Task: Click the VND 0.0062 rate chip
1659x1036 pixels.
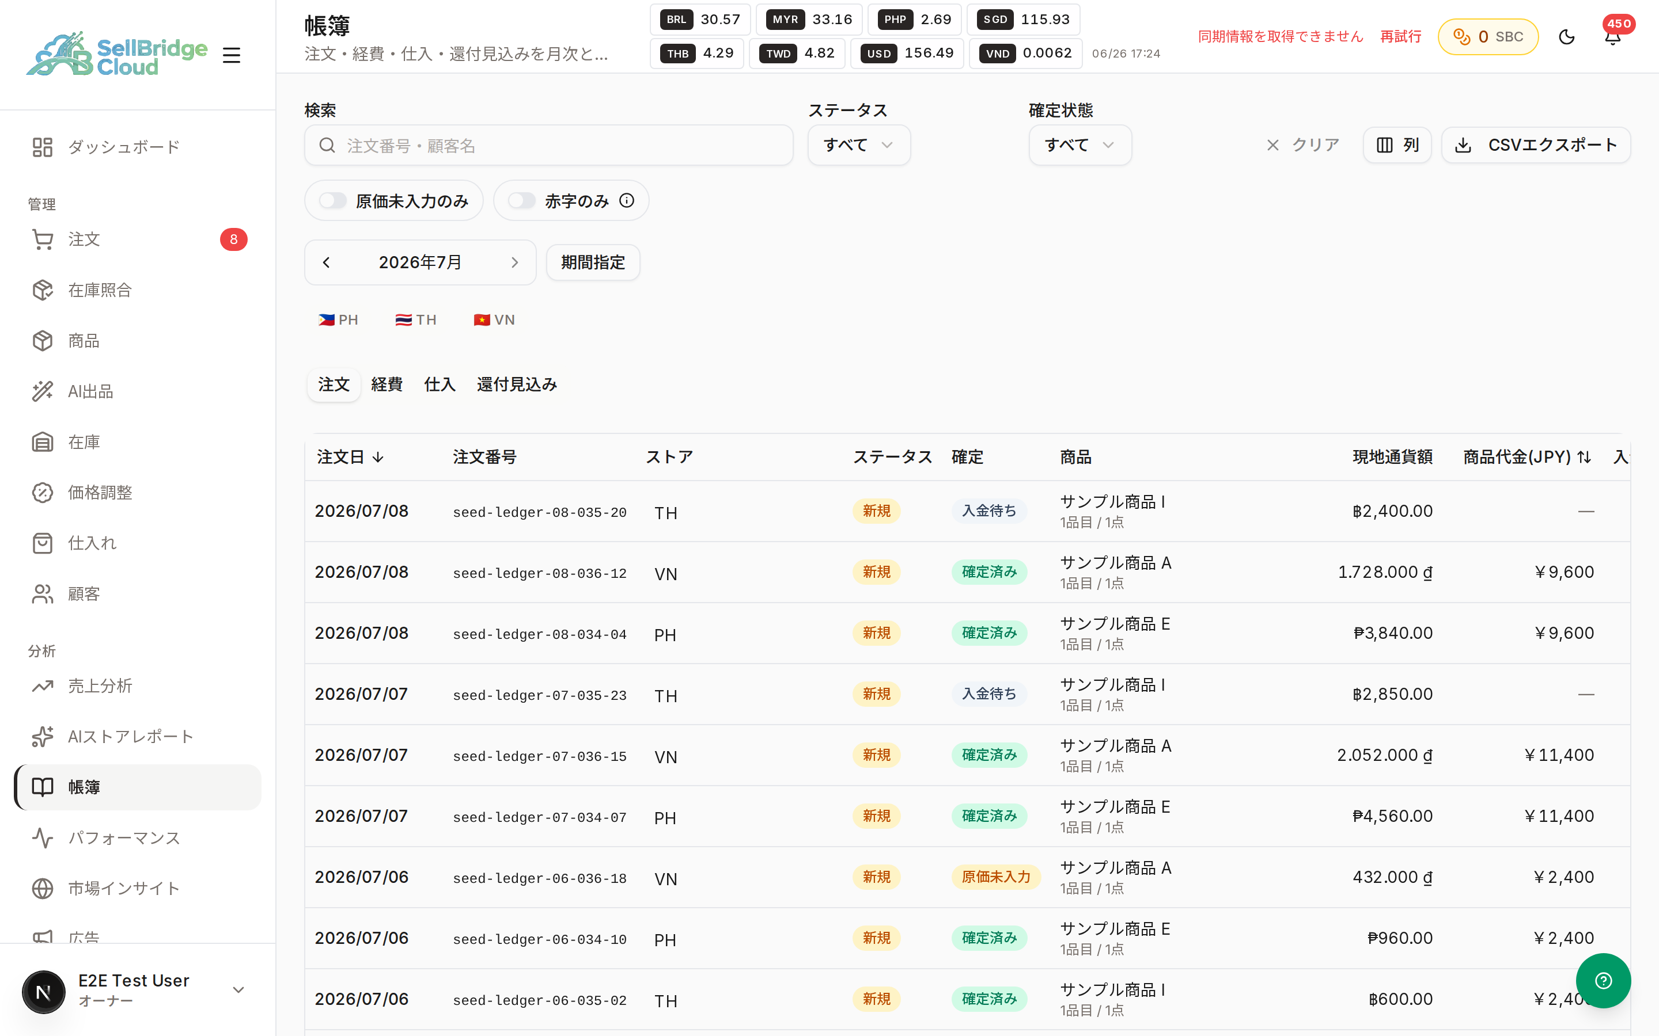Action: (x=1025, y=54)
